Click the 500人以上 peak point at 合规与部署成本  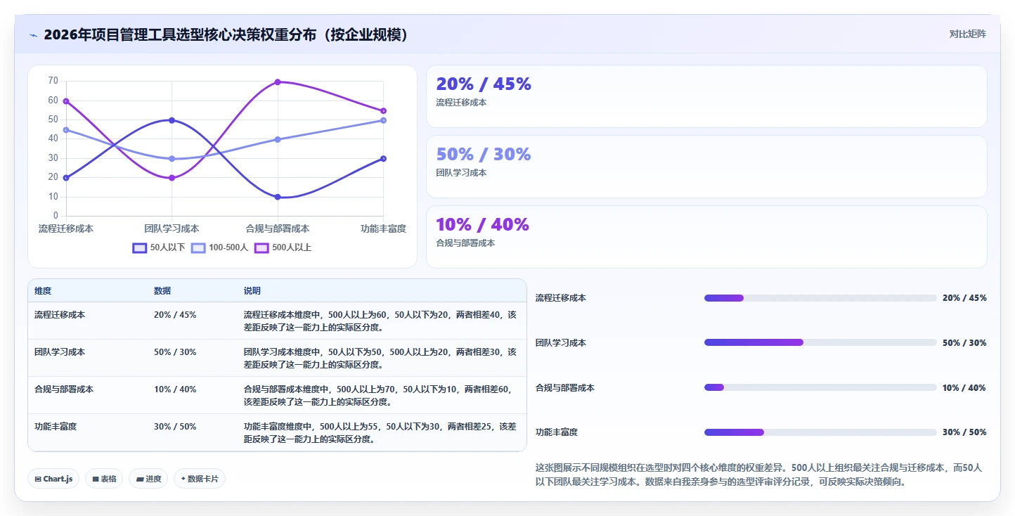[278, 82]
